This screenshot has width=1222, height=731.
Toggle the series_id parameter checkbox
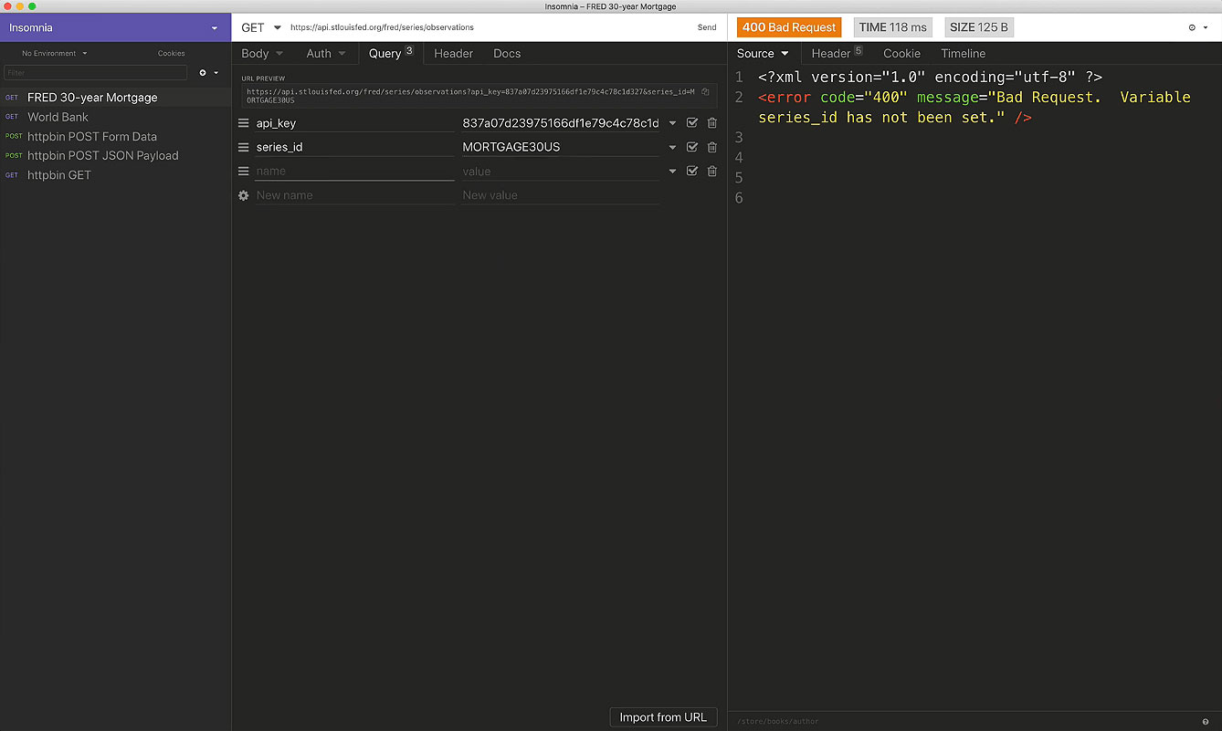point(692,147)
